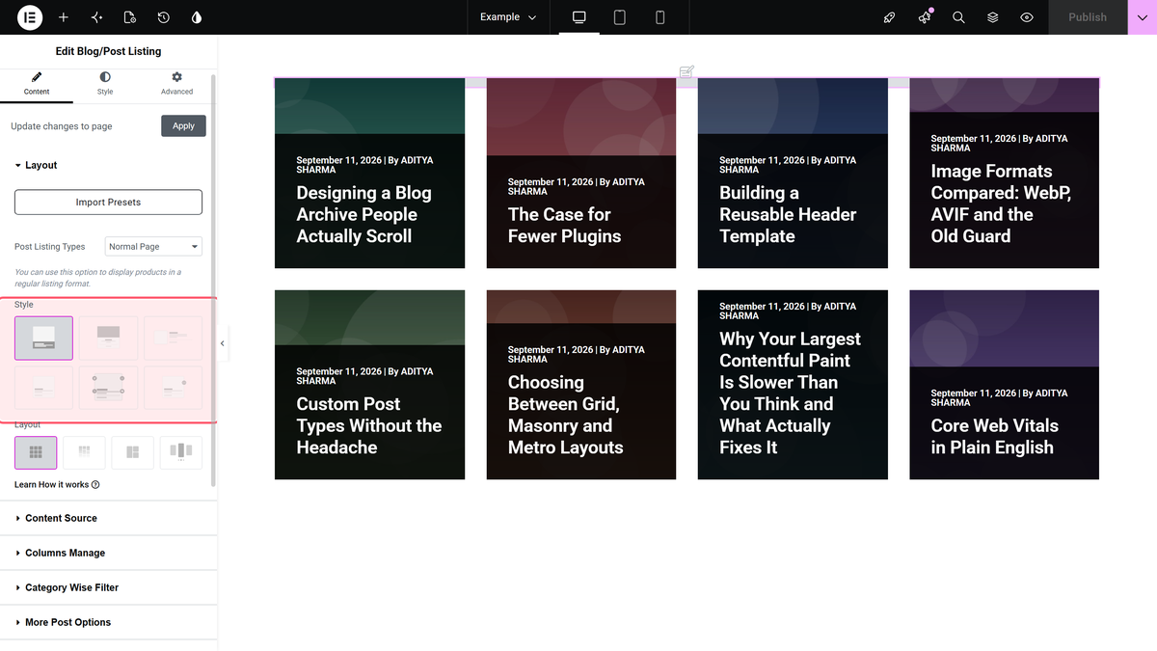This screenshot has height=651, width=1157.
Task: Open the Structure layers icon
Action: point(993,17)
